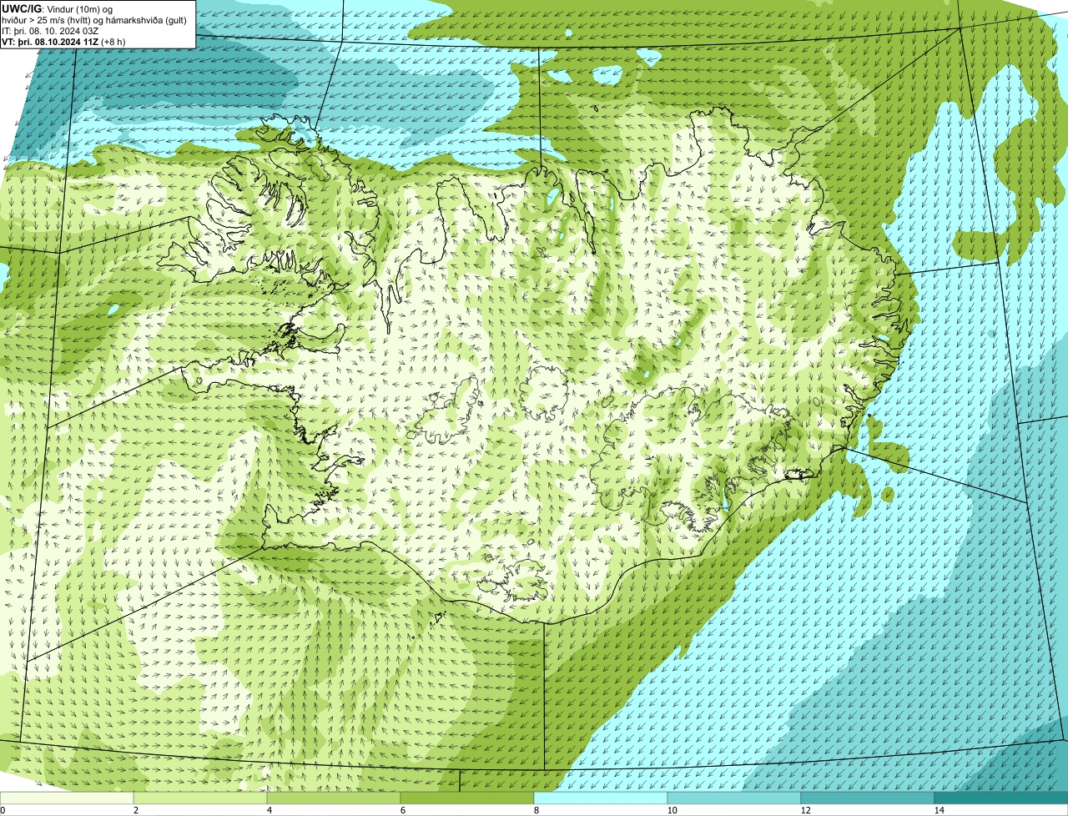Image resolution: width=1068 pixels, height=816 pixels.
Task: Click the "UWC/IG: Vindur (10m) og" title line
Action: [x=58, y=9]
